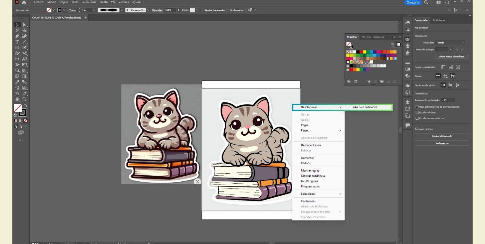485x244 pixels.
Task: Open the Archivo menu
Action: point(38,2)
